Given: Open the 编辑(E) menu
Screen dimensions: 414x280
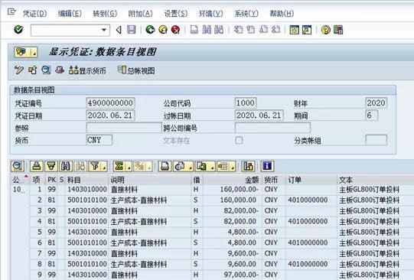Looking at the screenshot, I should tap(70, 13).
